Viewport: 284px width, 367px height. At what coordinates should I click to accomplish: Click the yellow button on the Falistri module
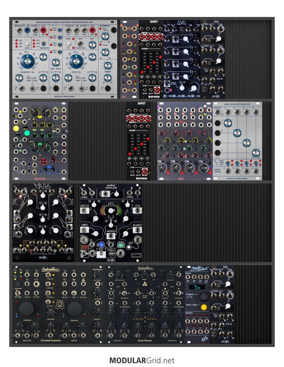tap(16, 128)
